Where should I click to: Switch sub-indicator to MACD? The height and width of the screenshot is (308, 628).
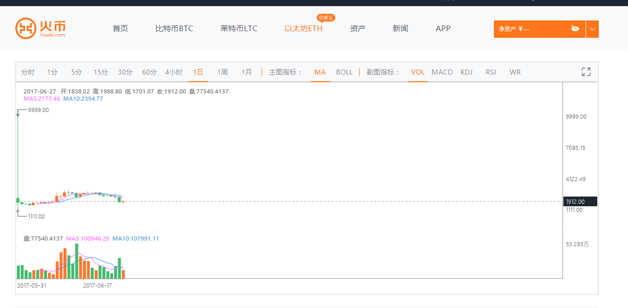tap(442, 72)
